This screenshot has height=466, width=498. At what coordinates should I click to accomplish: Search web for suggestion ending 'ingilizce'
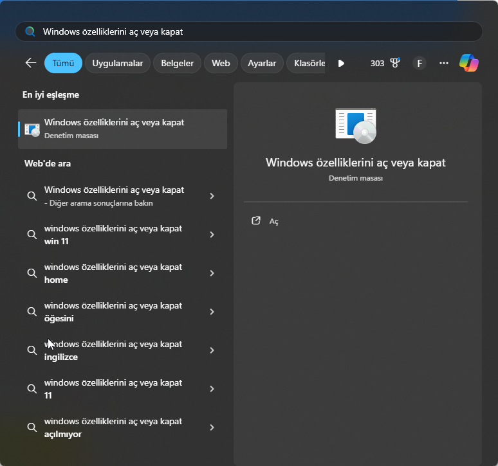pos(123,350)
